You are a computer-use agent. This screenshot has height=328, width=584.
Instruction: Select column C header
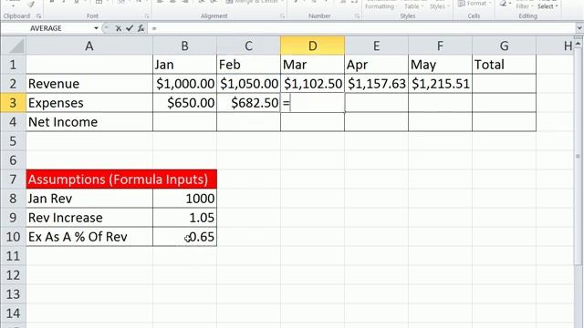coord(248,46)
